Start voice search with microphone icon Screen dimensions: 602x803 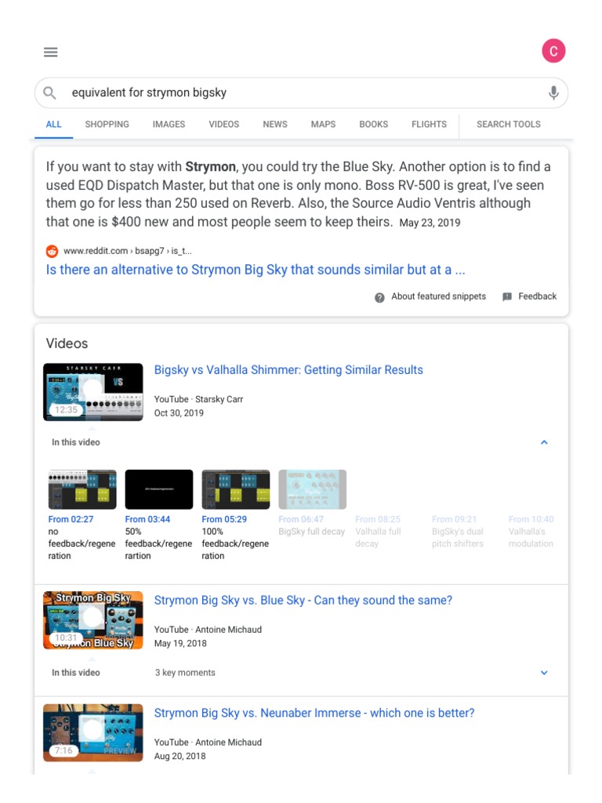click(553, 93)
